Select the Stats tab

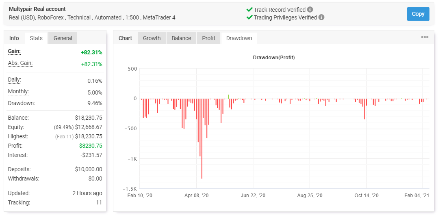tap(36, 38)
